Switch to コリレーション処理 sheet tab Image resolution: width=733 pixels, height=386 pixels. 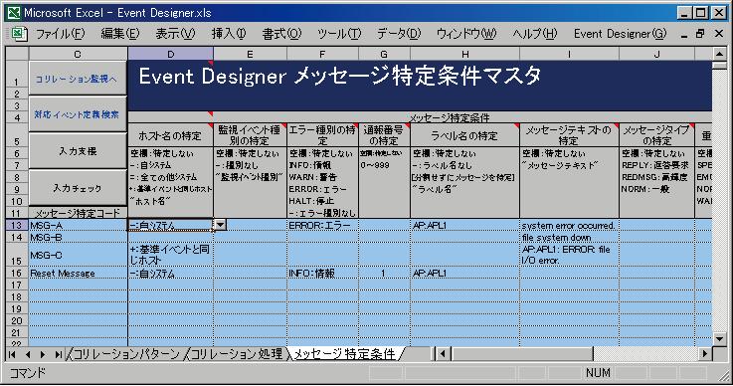click(237, 354)
